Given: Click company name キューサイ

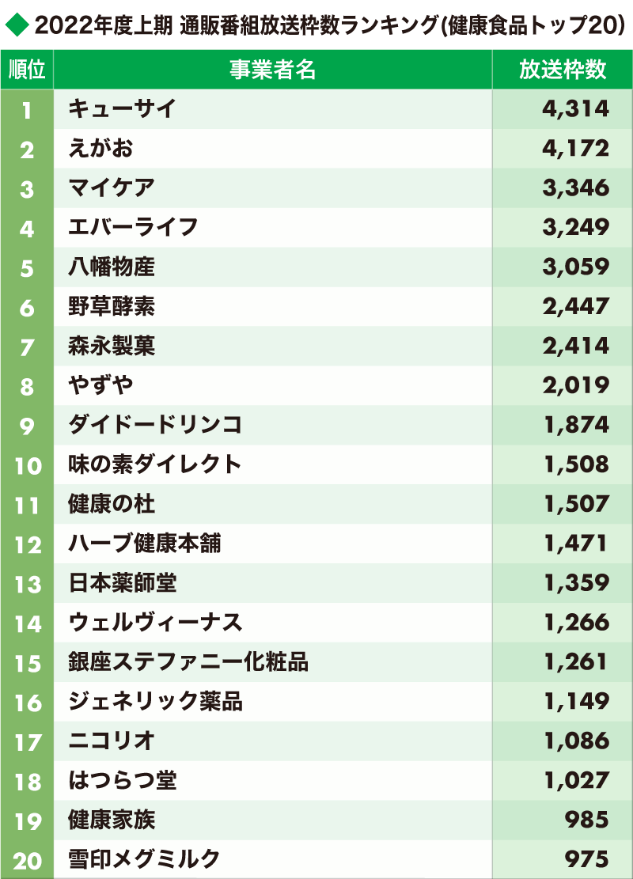Looking at the screenshot, I should pyautogui.click(x=122, y=108).
